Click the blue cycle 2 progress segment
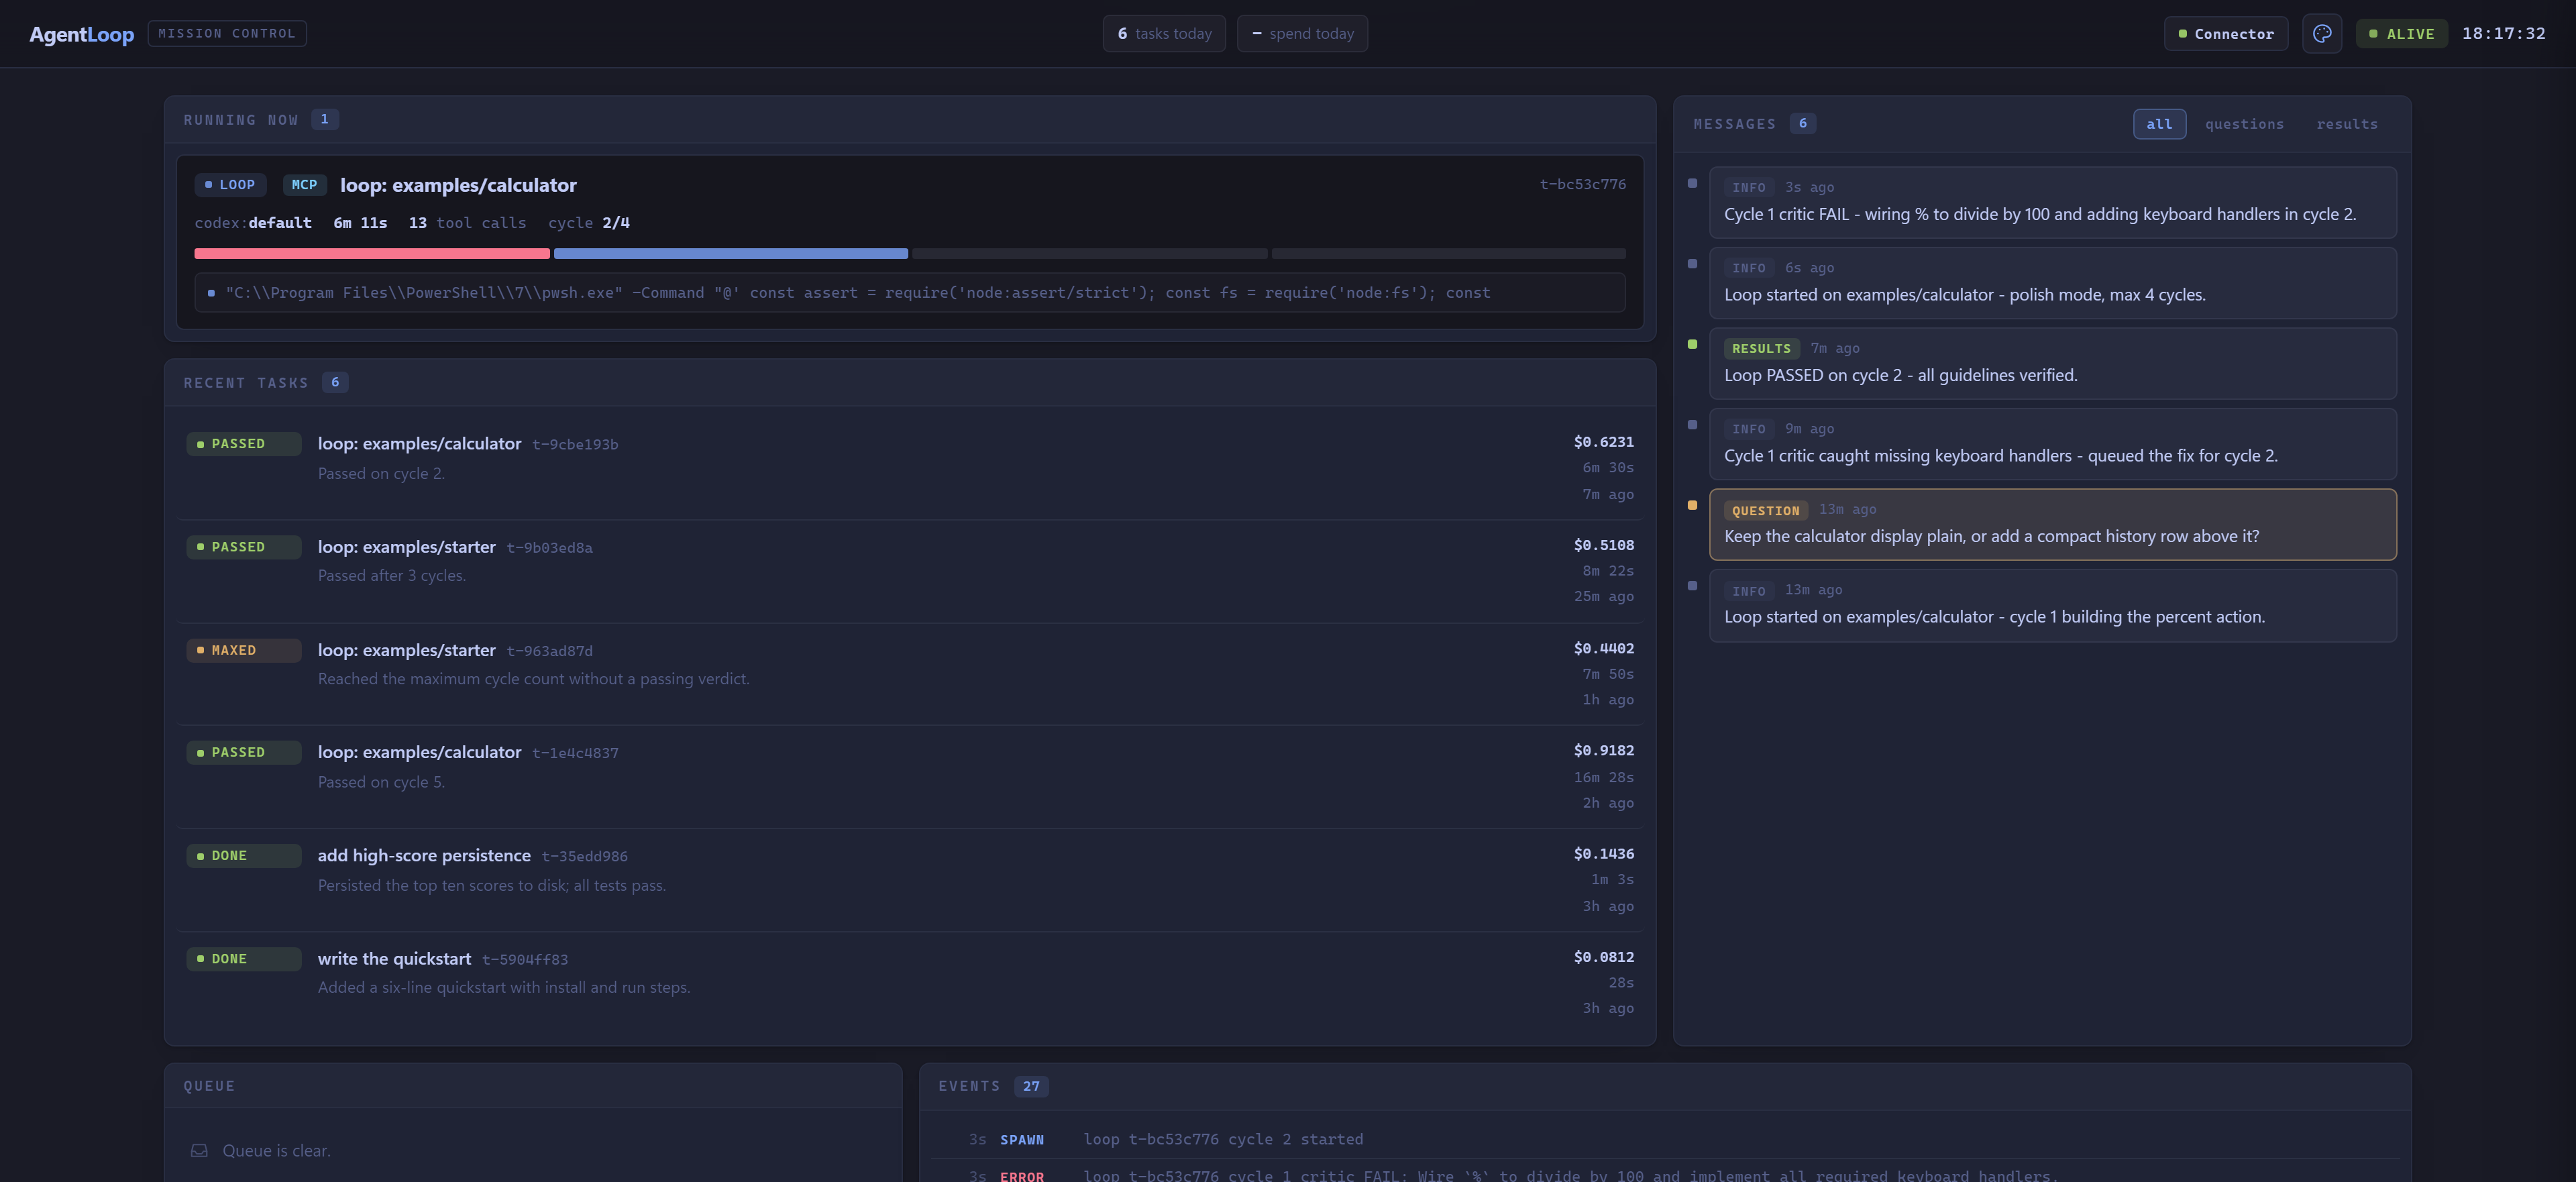 coord(731,254)
